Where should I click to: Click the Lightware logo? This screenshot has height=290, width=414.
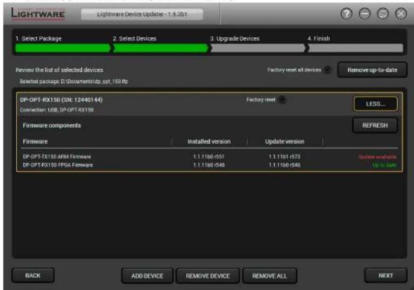coord(38,13)
